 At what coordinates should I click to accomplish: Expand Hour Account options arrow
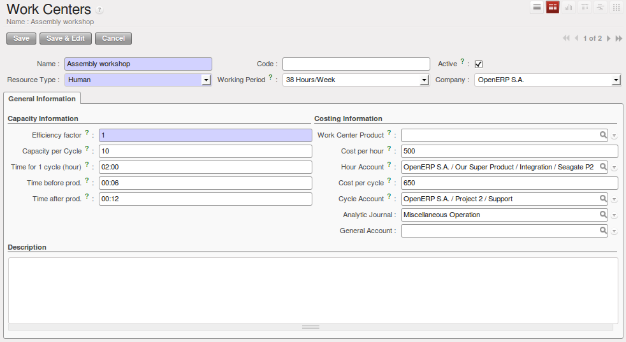pos(615,167)
